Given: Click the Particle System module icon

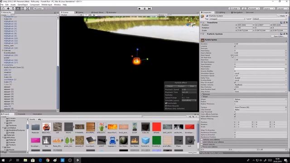Looking at the screenshot, I should tap(203, 40).
